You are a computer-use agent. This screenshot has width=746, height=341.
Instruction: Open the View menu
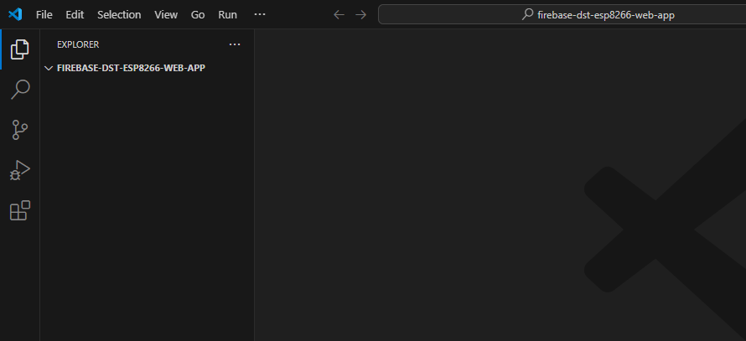pos(166,14)
